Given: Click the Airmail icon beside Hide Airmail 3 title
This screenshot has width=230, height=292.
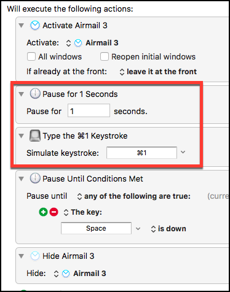Looking at the screenshot, I should (35, 256).
